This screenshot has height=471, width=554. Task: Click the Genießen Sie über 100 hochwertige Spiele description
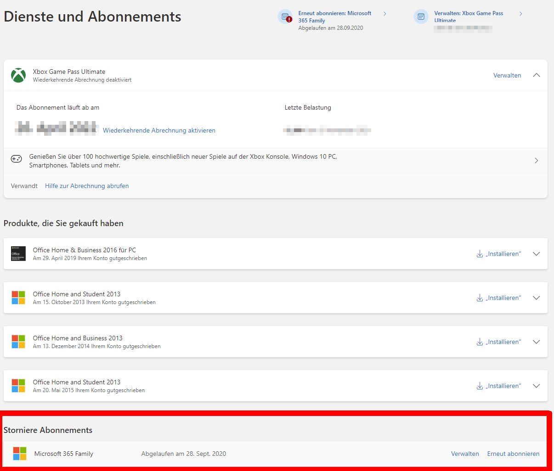pyautogui.click(x=183, y=161)
